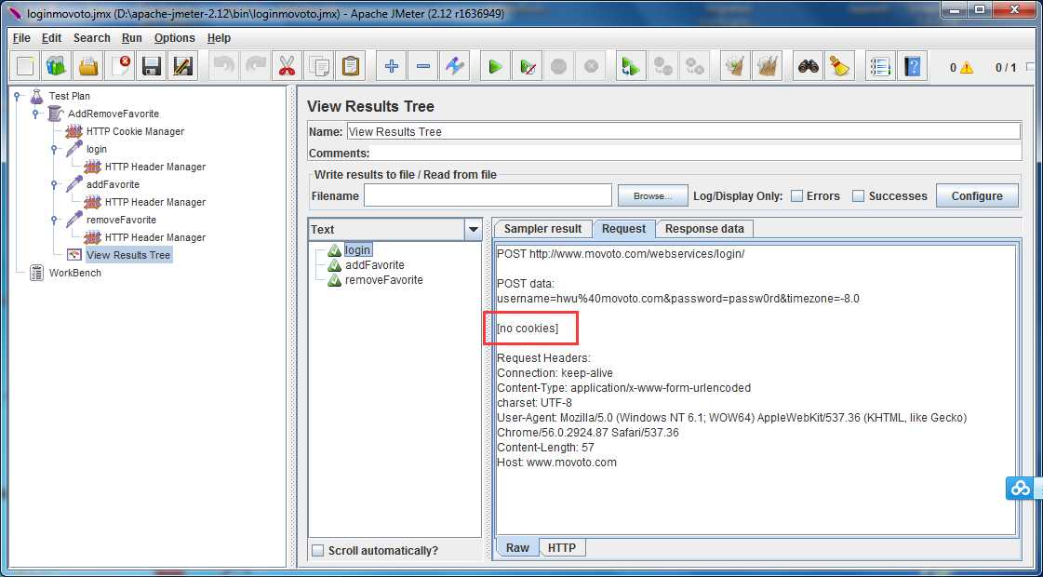Click the Close test plan icon
The width and height of the screenshot is (1043, 577).
(120, 66)
